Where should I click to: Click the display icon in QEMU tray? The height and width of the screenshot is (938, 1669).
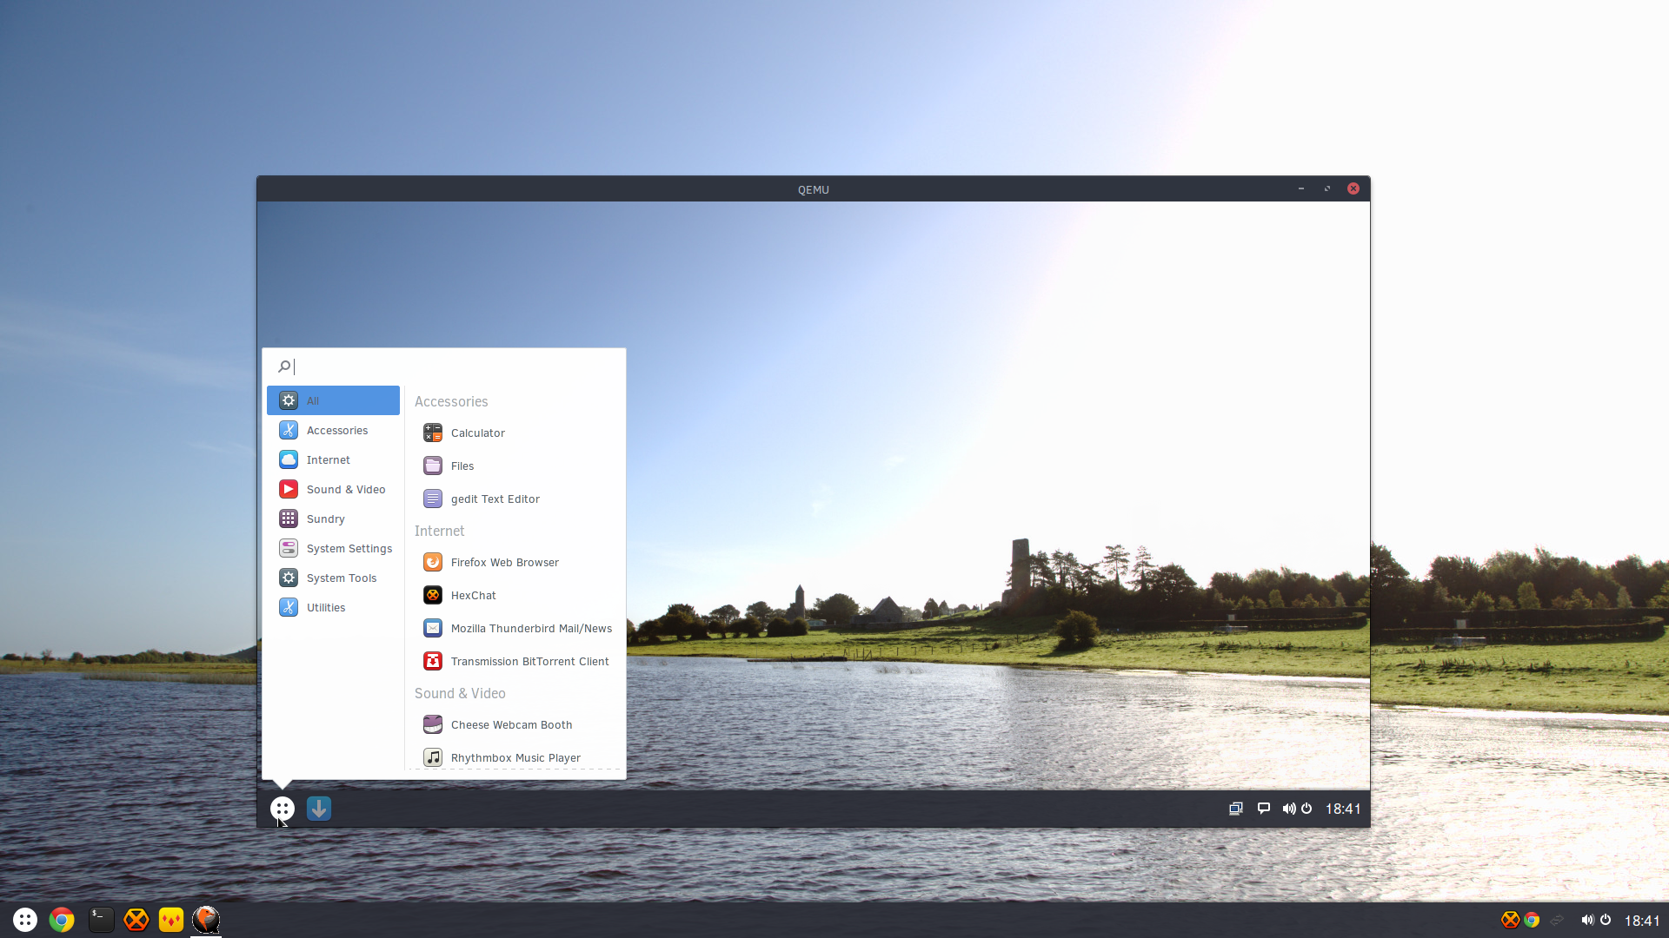1235,809
